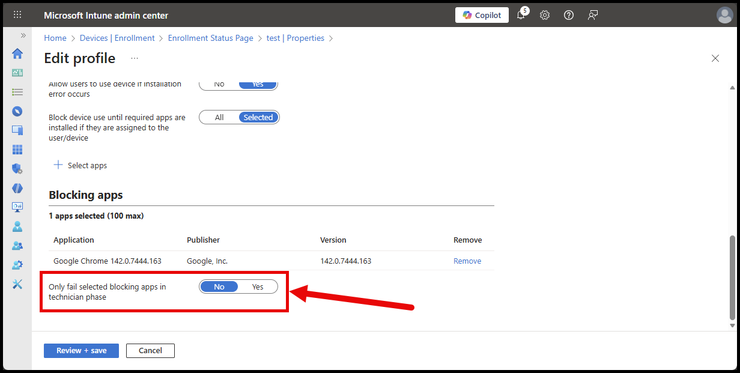This screenshot has width=740, height=373.
Task: Select the Google Chrome 142.0.7444.163 application cell
Action: [x=108, y=261]
